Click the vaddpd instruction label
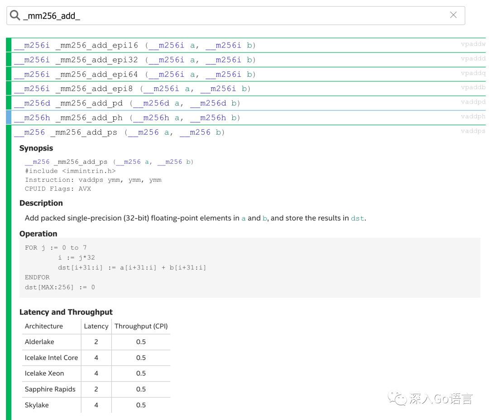Image resolution: width=489 pixels, height=420 pixels. (x=473, y=102)
